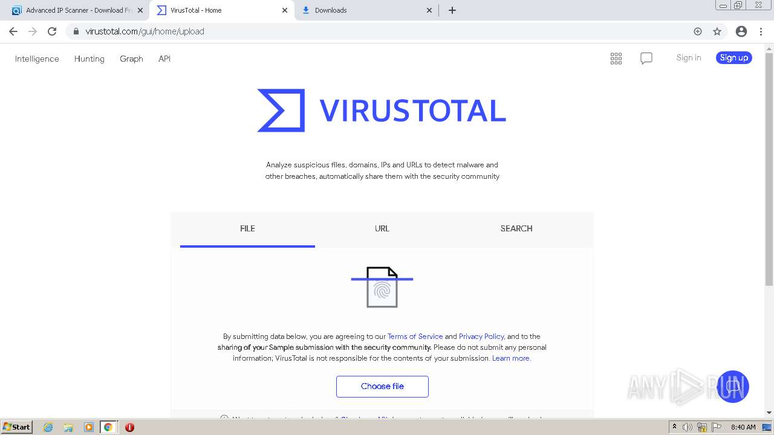774x435 pixels.
Task: Open the API menu item
Action: [x=164, y=59]
